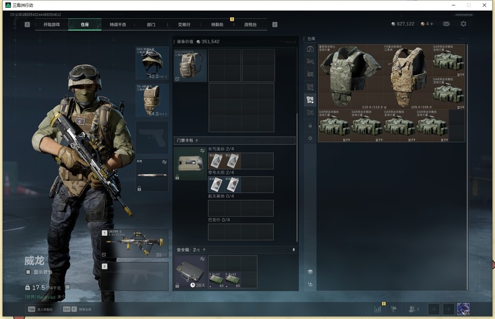The height and width of the screenshot is (319, 495).
Task: Select first 5.8x42 ammo box in safe
Action: pos(216,279)
